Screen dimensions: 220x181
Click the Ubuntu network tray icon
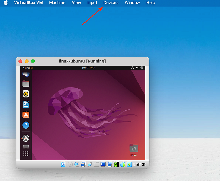(x=133, y=68)
